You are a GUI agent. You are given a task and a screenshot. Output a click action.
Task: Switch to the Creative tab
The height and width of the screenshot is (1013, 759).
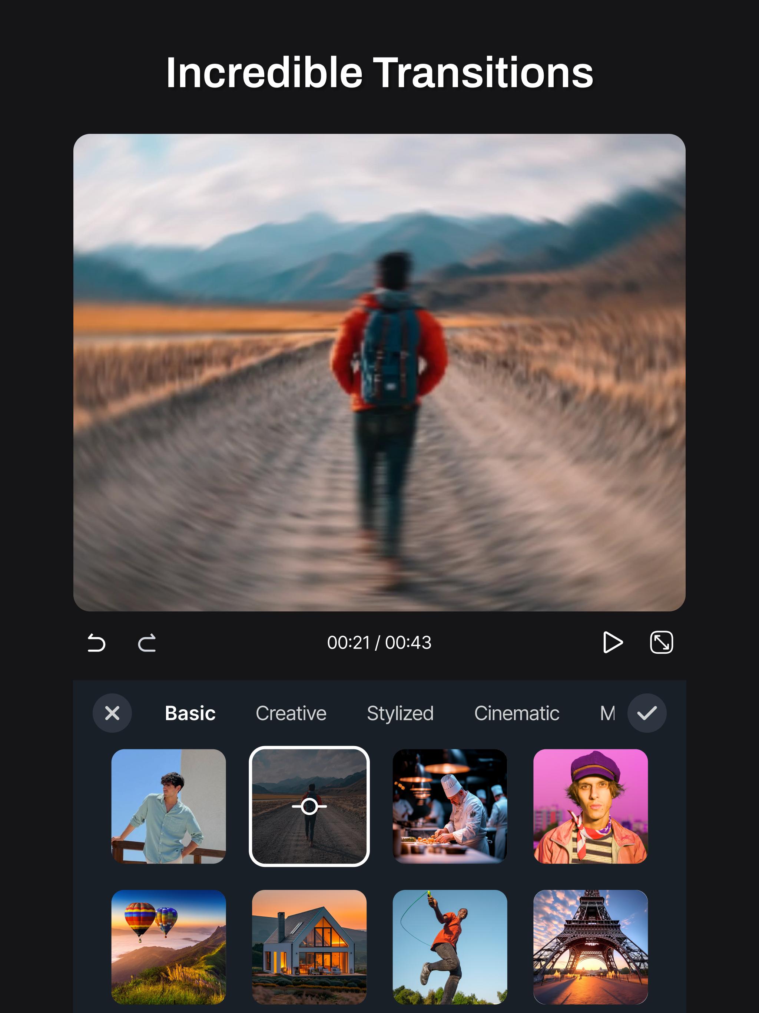click(291, 713)
